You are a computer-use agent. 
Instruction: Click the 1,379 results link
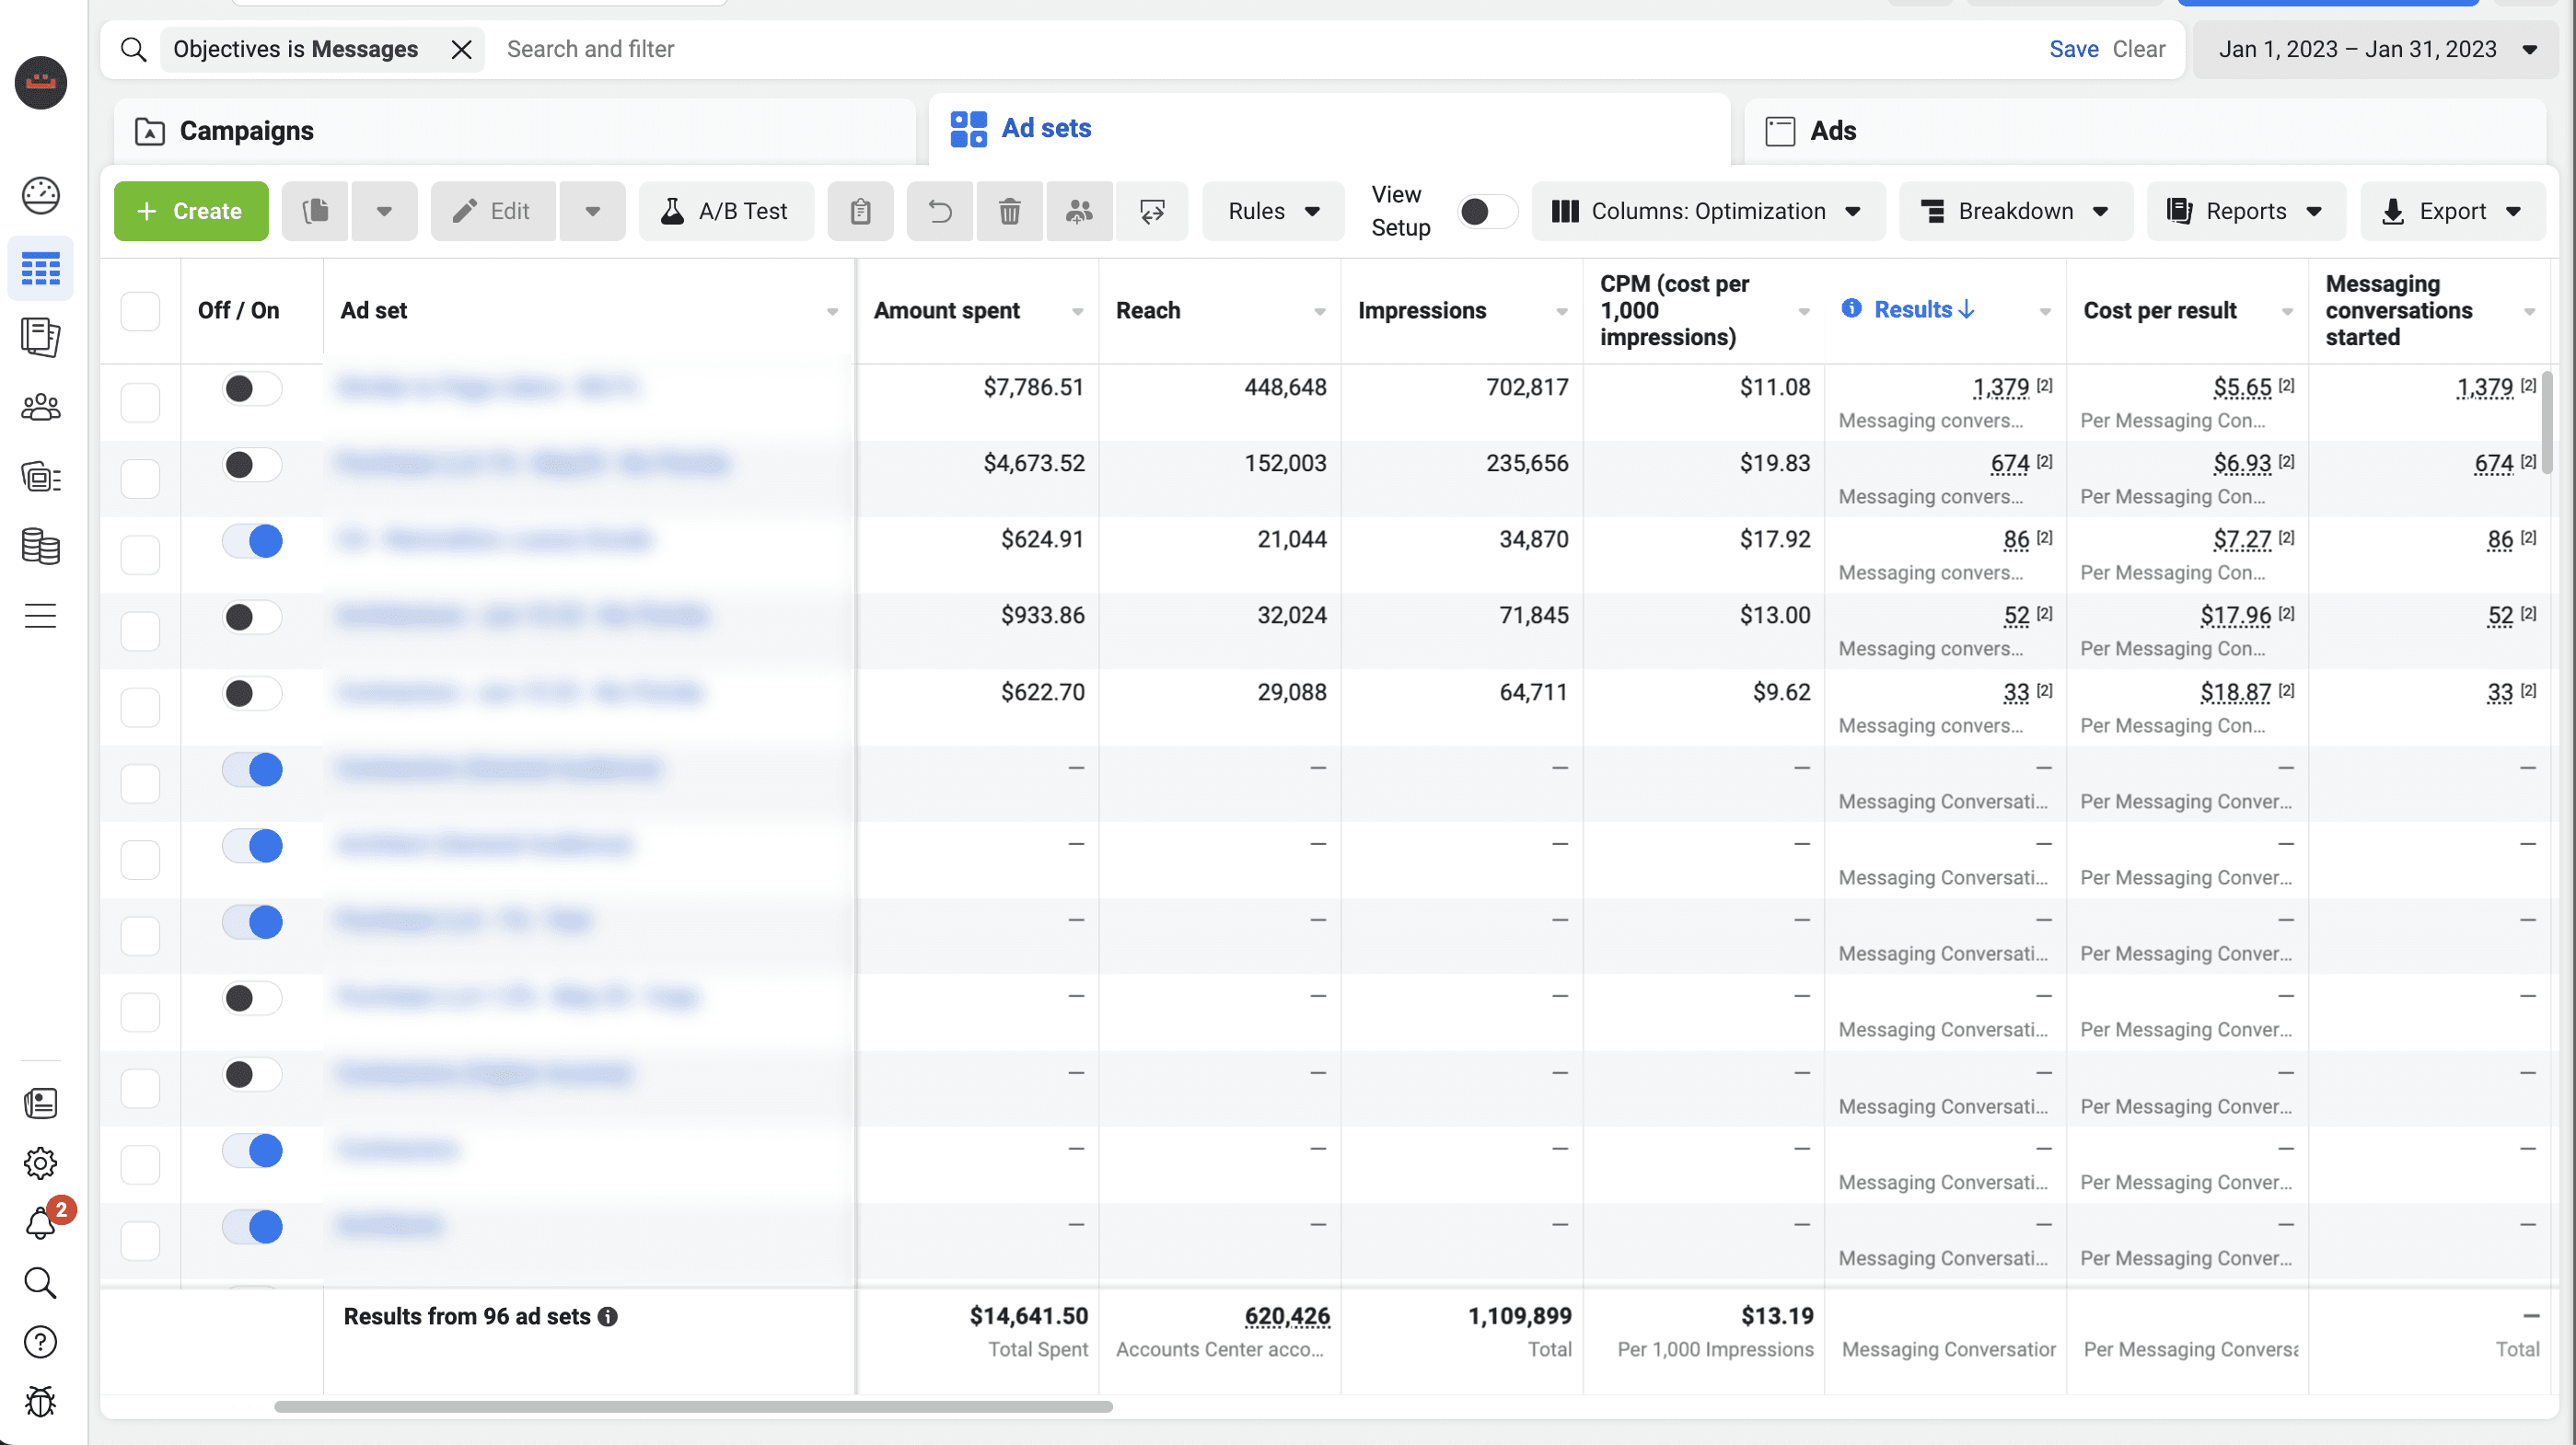point(2000,387)
